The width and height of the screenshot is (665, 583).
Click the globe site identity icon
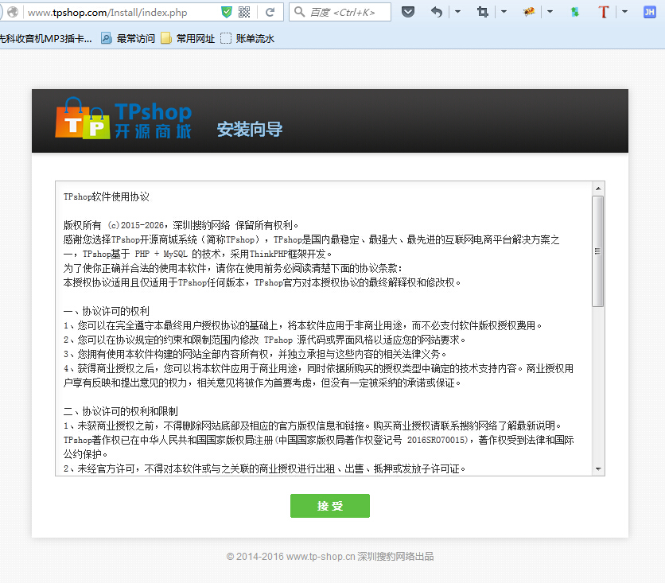(13, 12)
